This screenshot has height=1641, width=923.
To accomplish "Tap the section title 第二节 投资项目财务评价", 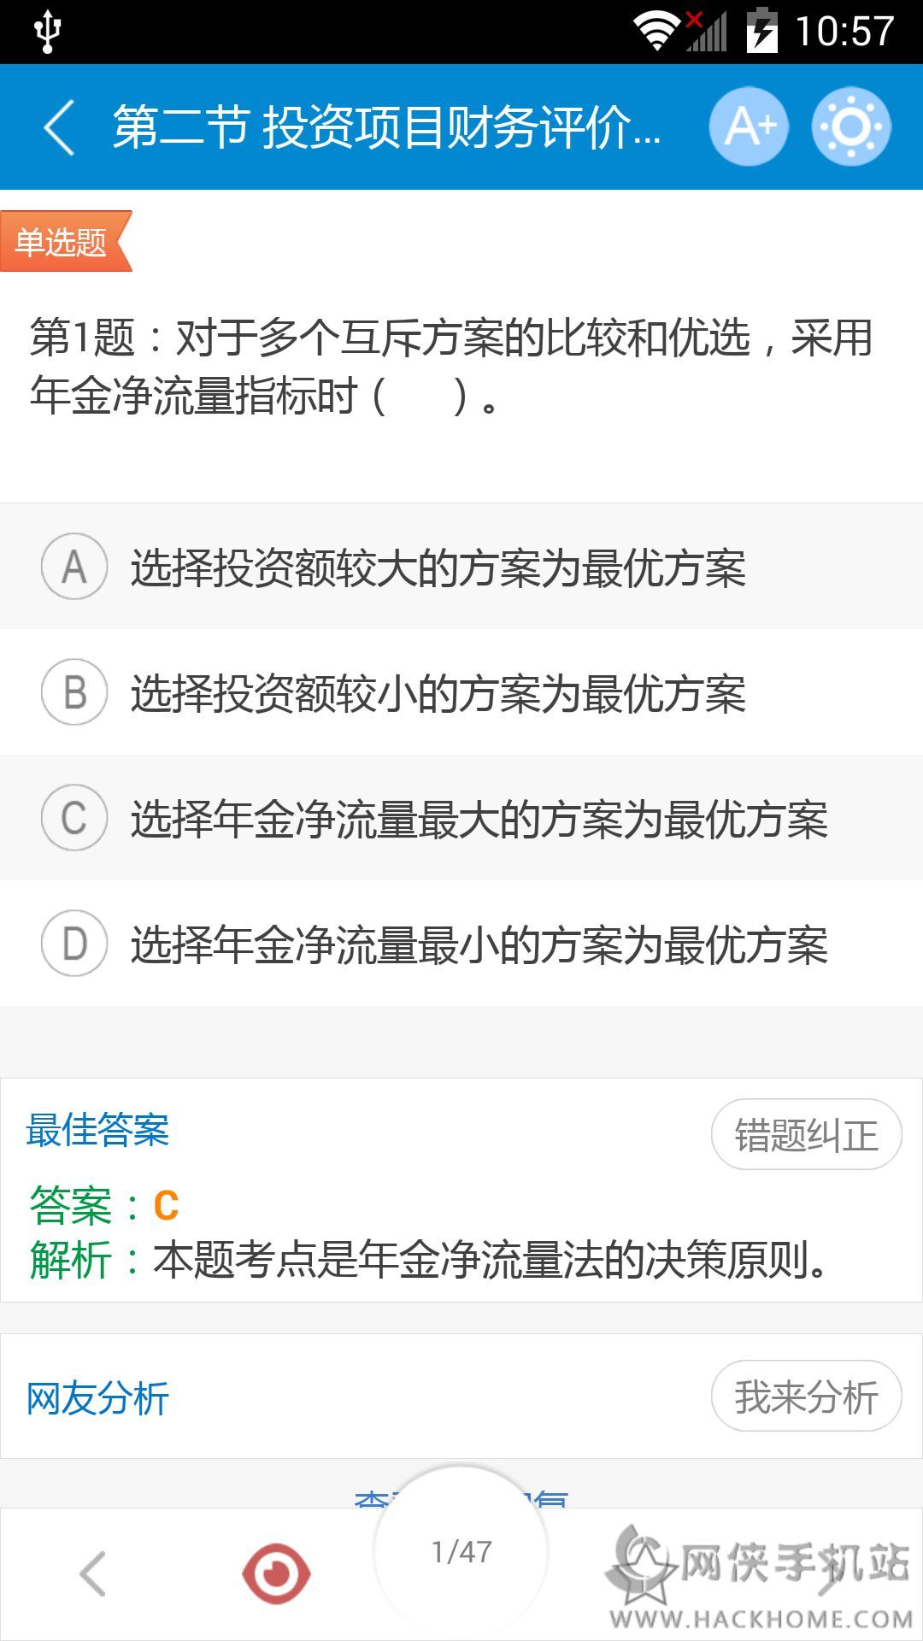I will pyautogui.click(x=386, y=127).
